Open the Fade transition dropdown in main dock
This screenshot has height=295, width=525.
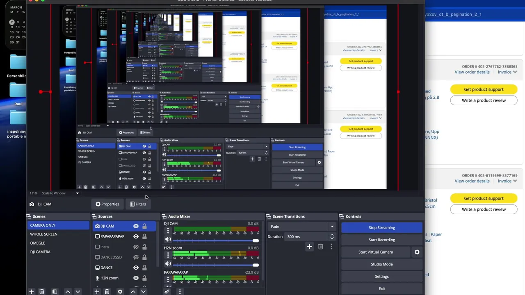302,227
